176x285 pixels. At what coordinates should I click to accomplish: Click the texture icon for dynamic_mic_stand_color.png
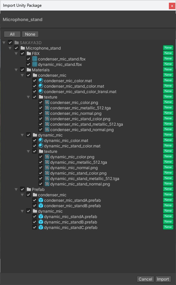point(47,173)
